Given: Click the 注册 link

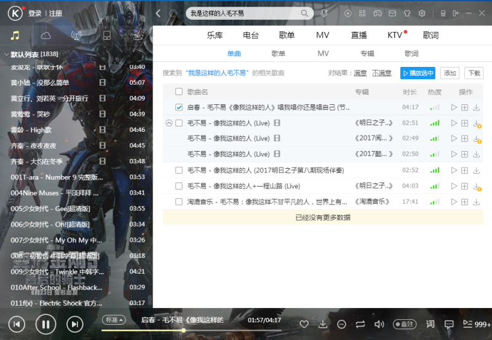Looking at the screenshot, I should pos(55,13).
